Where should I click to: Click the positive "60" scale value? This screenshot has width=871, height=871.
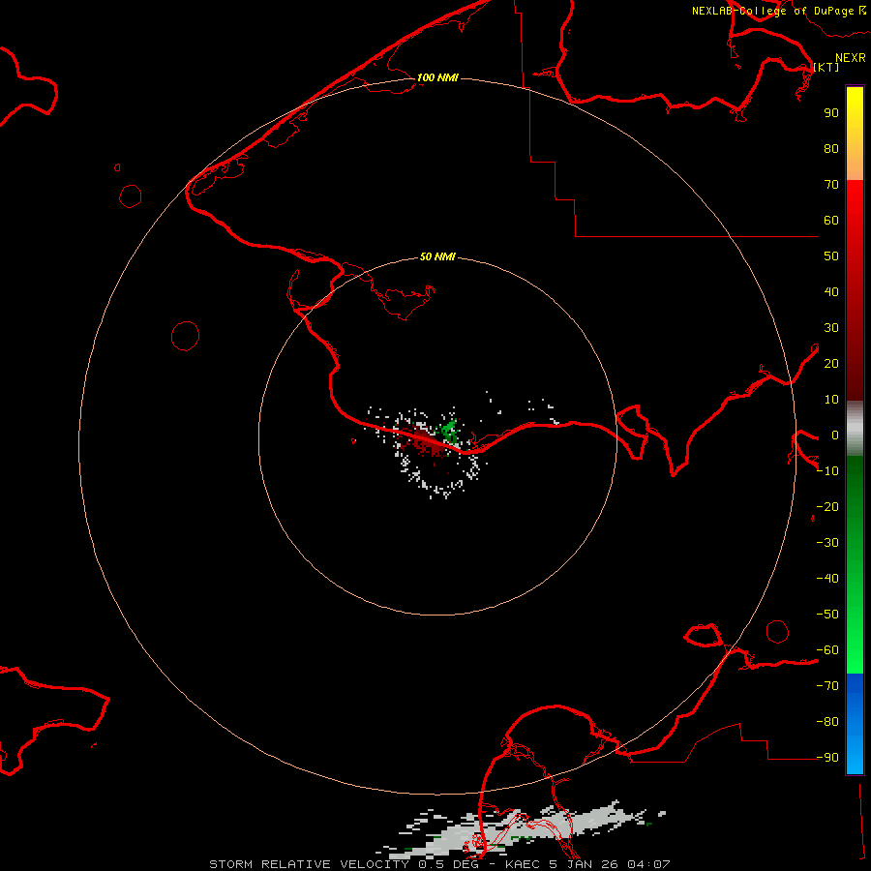831,220
